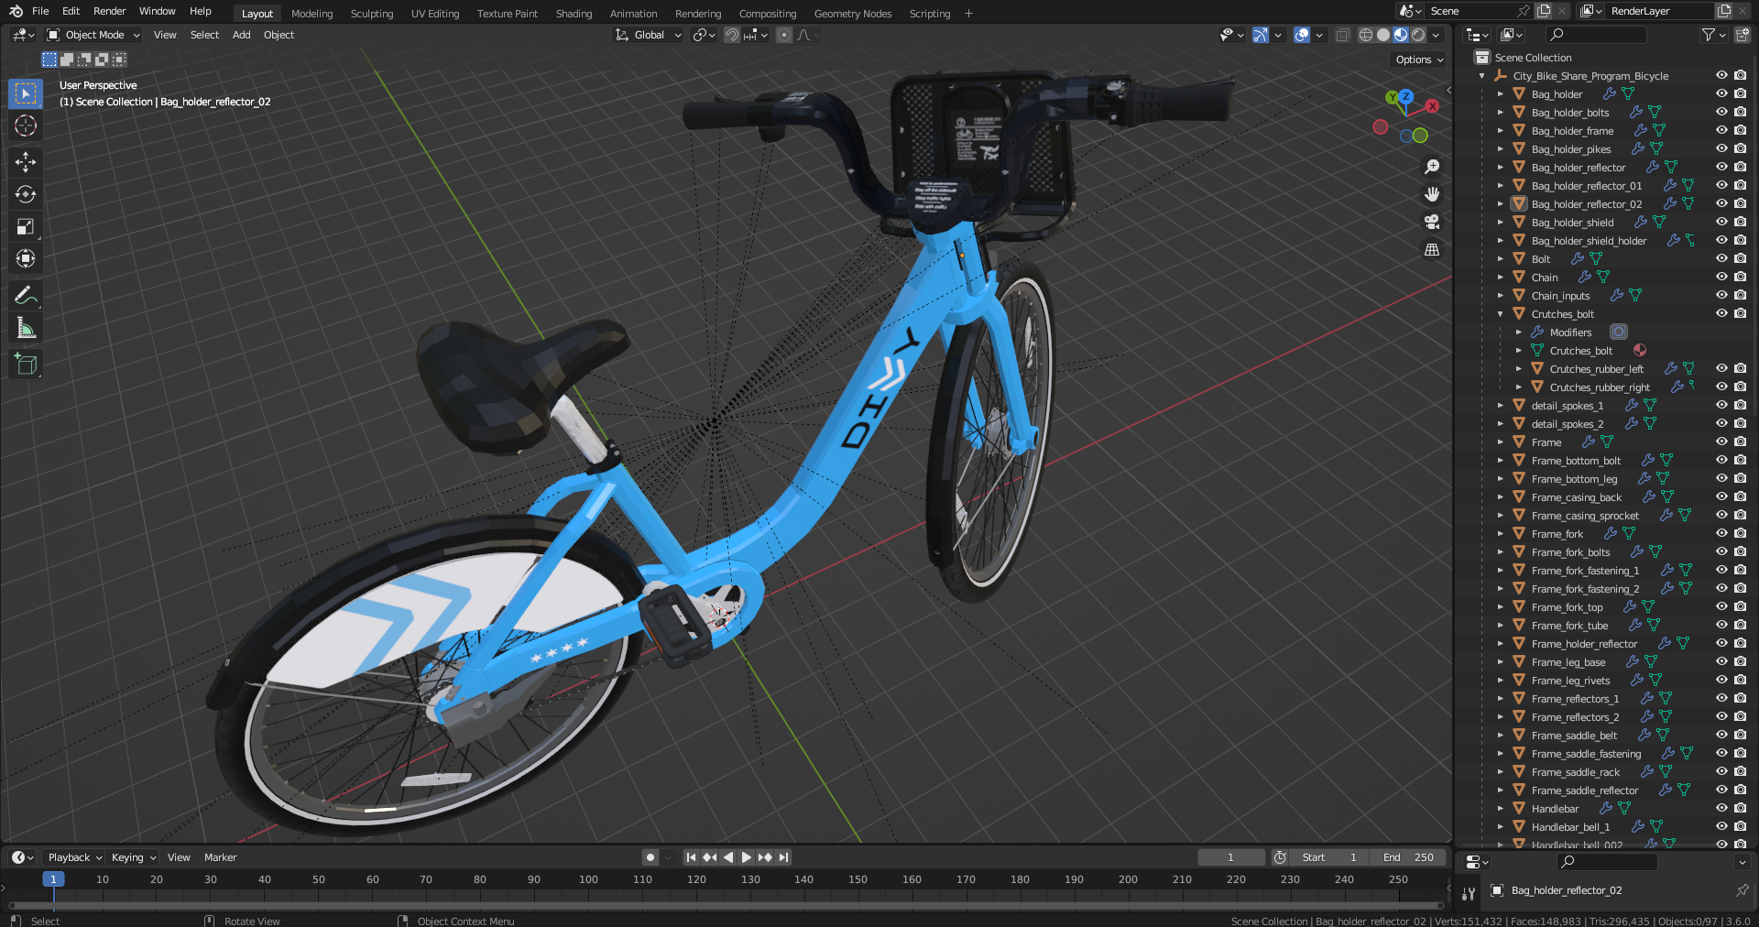Toggle proportional editing
The width and height of the screenshot is (1759, 927).
click(x=784, y=35)
